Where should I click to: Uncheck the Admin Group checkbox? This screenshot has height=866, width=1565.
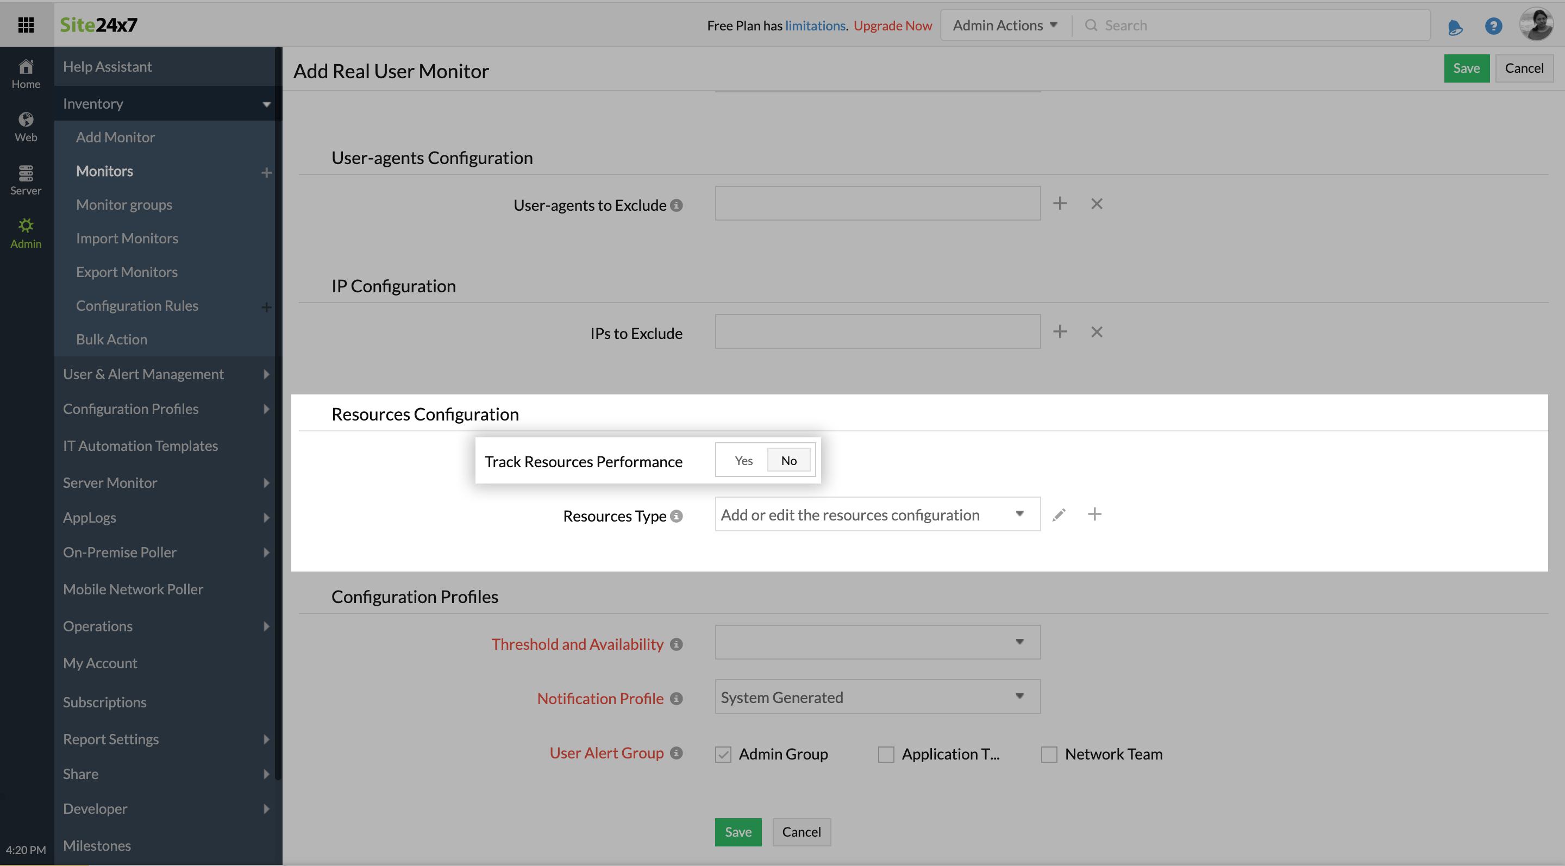723,754
